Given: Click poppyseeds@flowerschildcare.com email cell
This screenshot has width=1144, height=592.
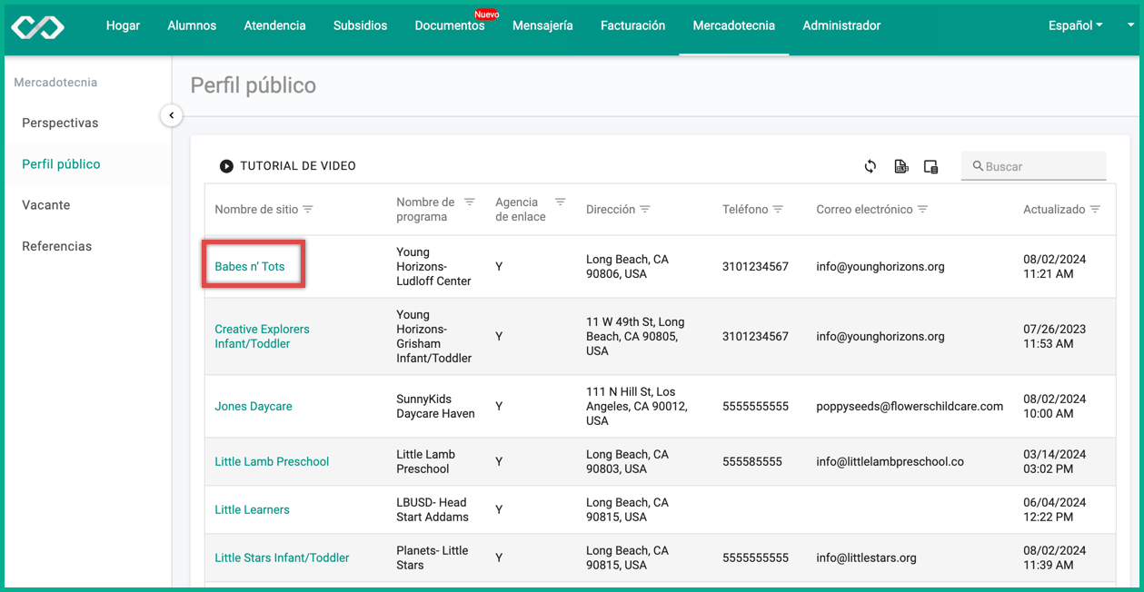Looking at the screenshot, I should coord(910,406).
